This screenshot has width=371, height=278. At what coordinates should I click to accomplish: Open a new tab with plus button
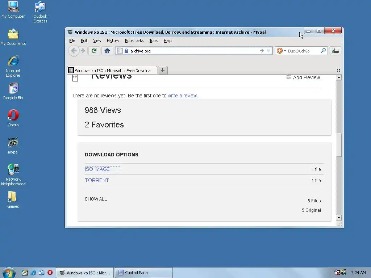[x=163, y=70]
